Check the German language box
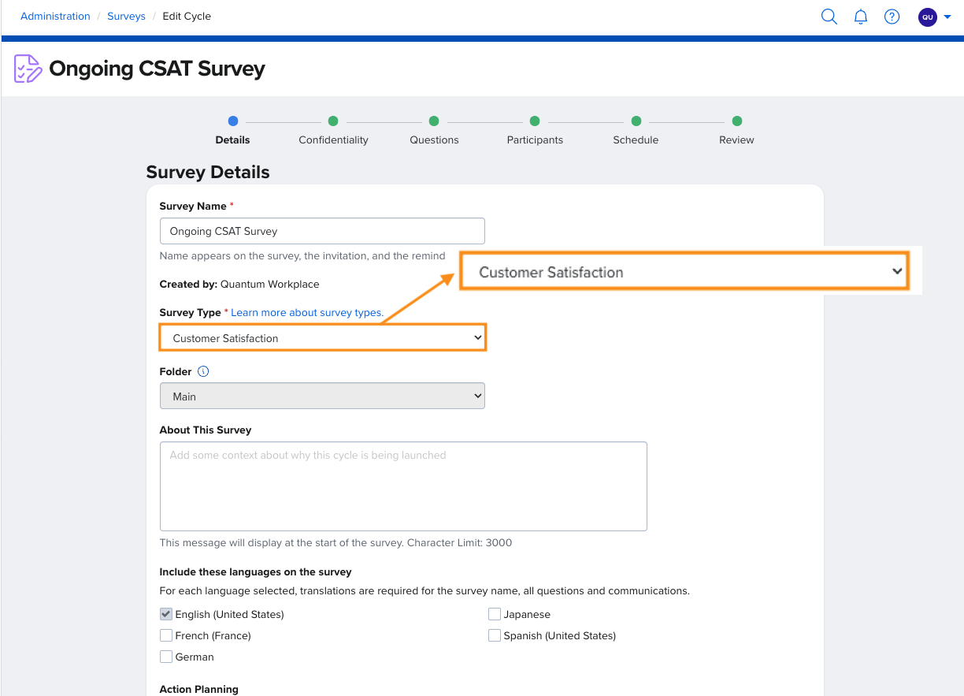Image resolution: width=964 pixels, height=696 pixels. click(166, 657)
